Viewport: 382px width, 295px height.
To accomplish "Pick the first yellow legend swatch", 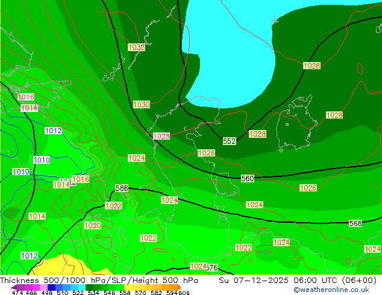I will [128, 287].
